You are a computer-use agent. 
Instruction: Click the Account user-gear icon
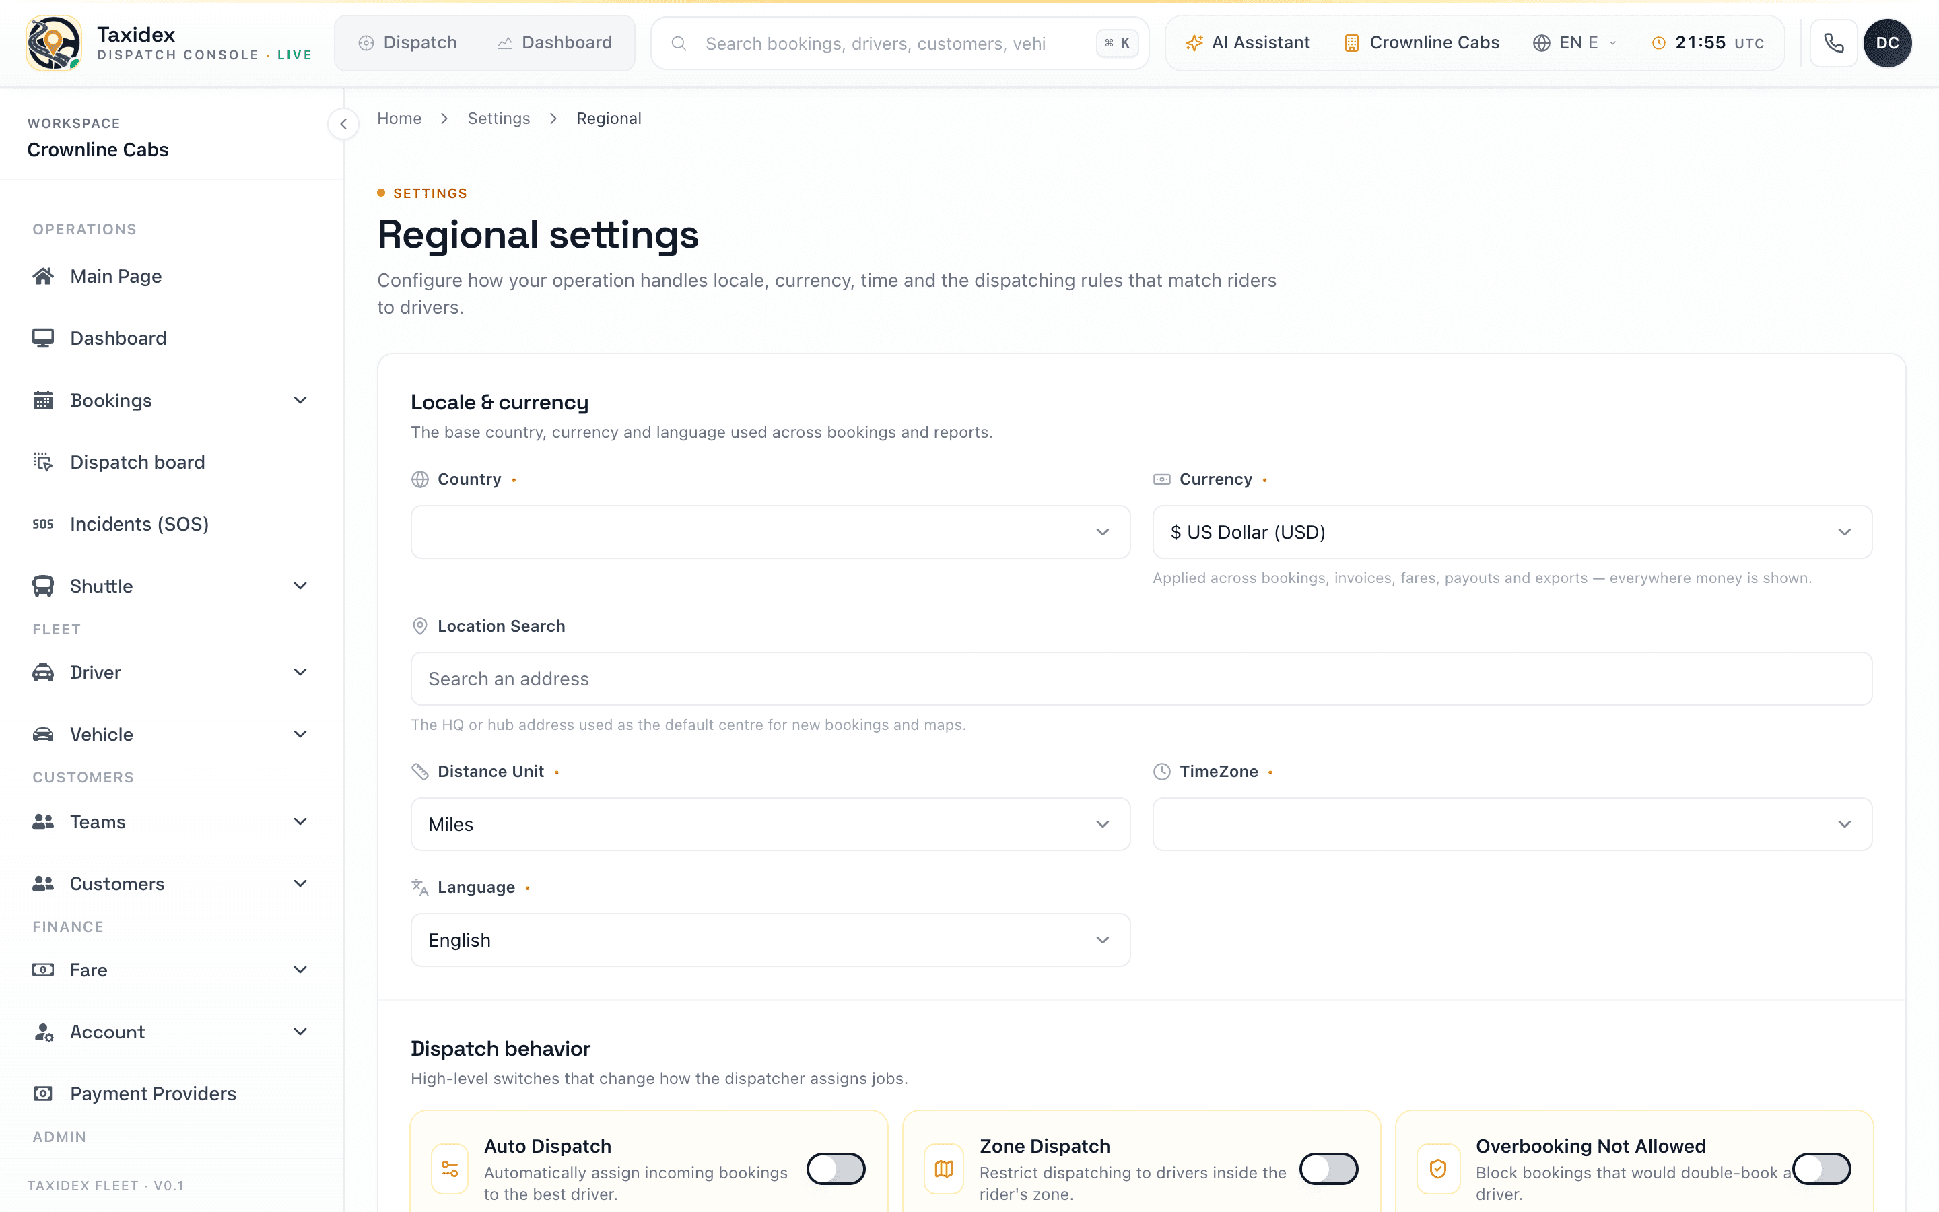pyautogui.click(x=43, y=1032)
